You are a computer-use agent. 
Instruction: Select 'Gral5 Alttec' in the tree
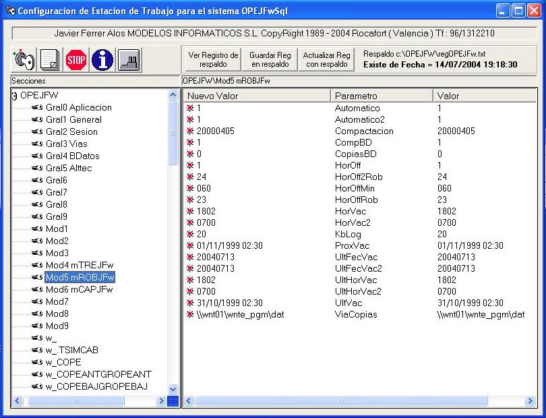[x=69, y=169]
